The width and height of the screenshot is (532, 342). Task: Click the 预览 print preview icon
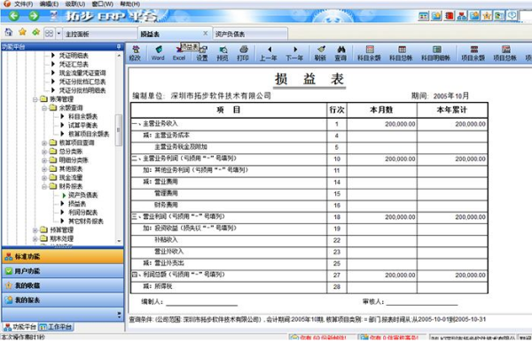[x=223, y=53]
